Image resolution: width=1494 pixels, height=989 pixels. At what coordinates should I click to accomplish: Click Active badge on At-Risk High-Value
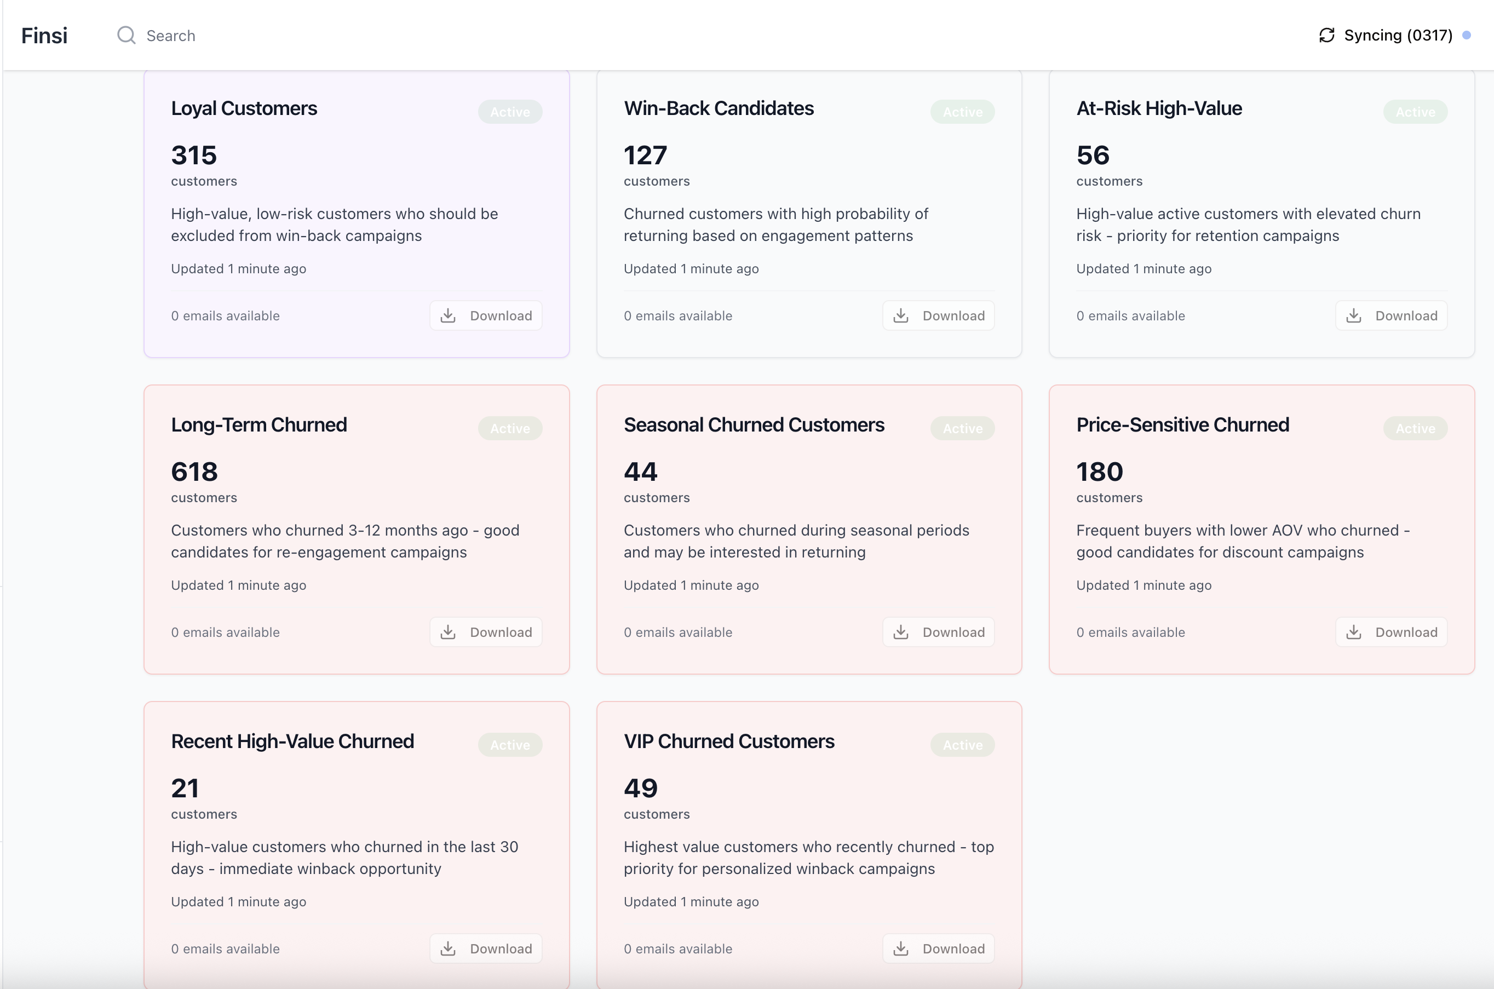(1415, 112)
